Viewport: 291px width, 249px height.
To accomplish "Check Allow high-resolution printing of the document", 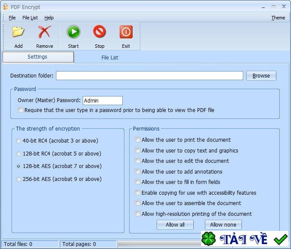I will (137, 214).
